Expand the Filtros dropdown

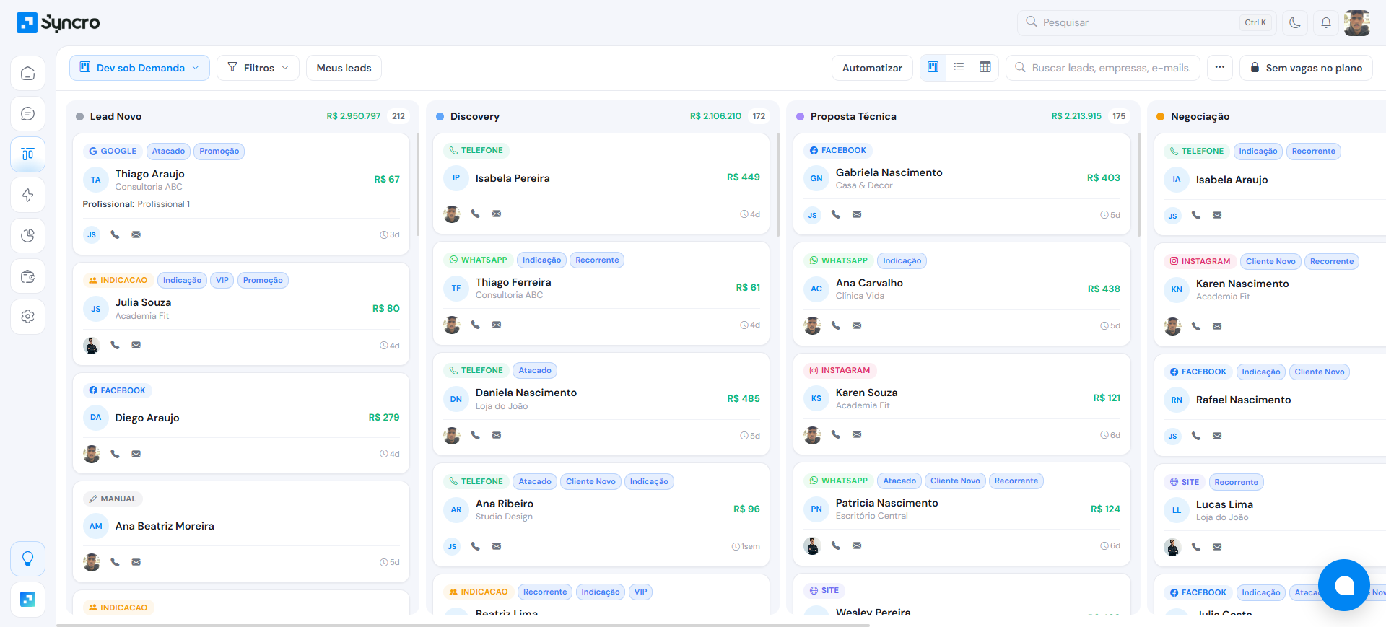click(x=258, y=68)
